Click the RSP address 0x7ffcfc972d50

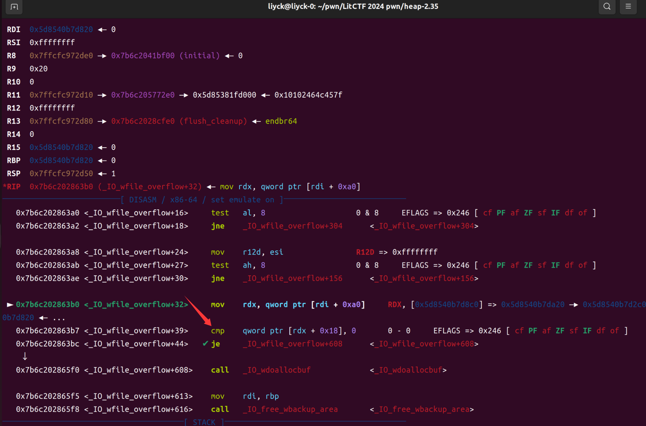click(x=61, y=173)
